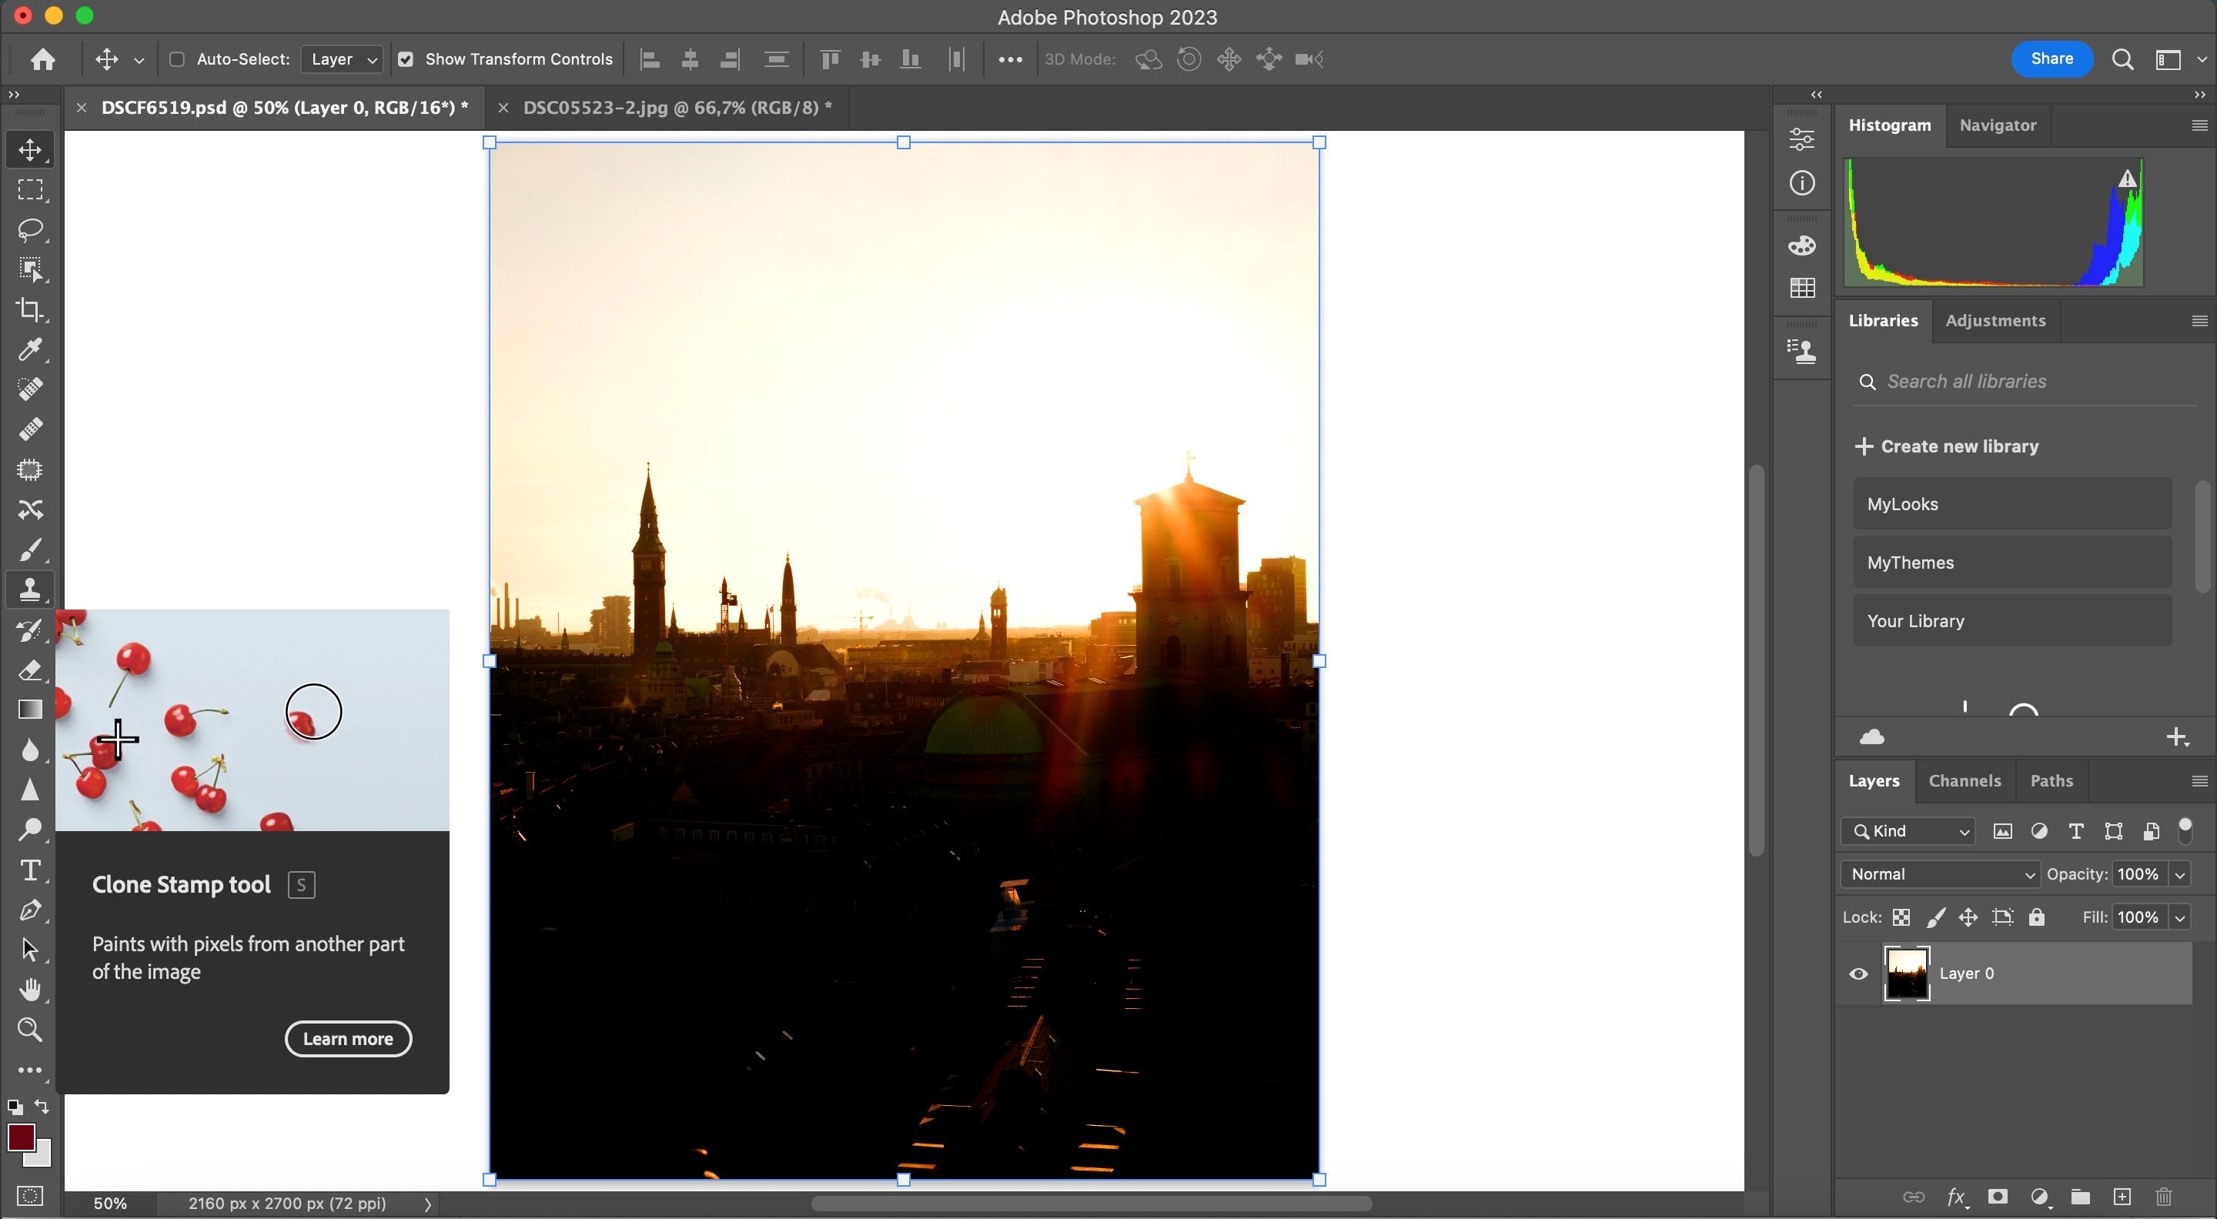
Task: Open the Fill slider dropdown arrow
Action: [2180, 918]
